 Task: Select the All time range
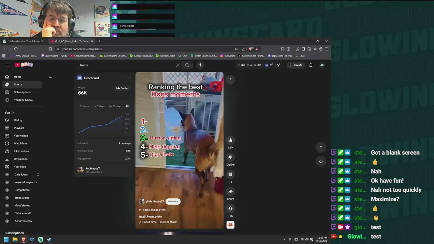point(127,106)
